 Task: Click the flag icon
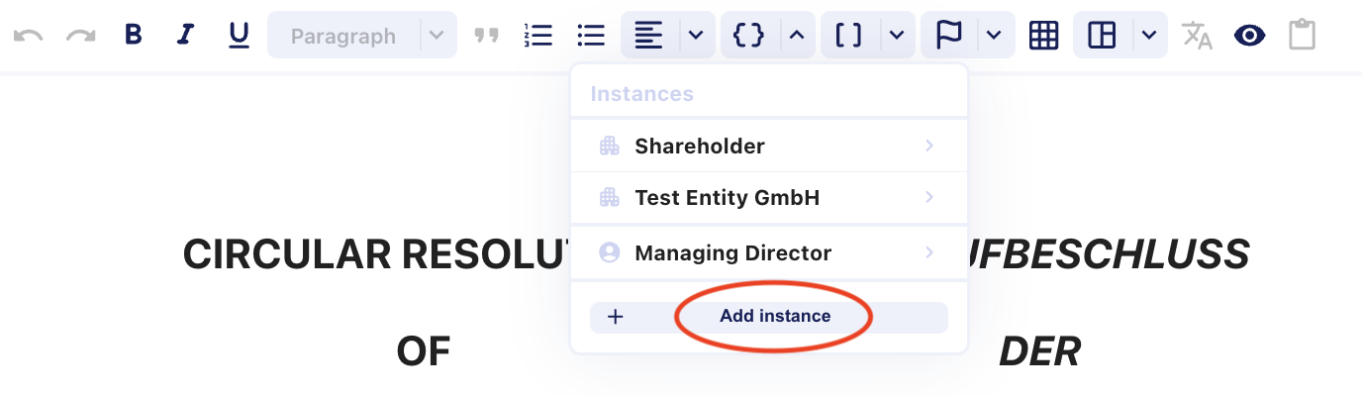(949, 36)
